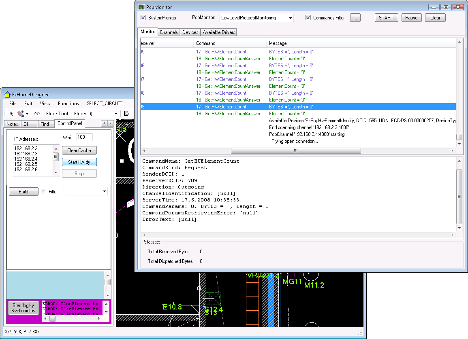Image resolution: width=468 pixels, height=339 pixels.
Task: Select the polyline drawing tool
Action: [36, 114]
